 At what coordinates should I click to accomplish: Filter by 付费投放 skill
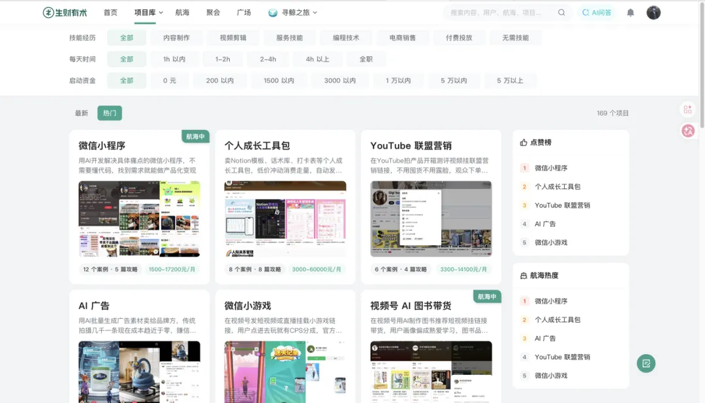(x=459, y=38)
